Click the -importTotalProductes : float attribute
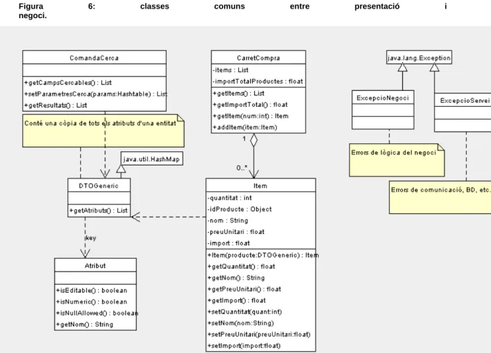 pyautogui.click(x=258, y=81)
